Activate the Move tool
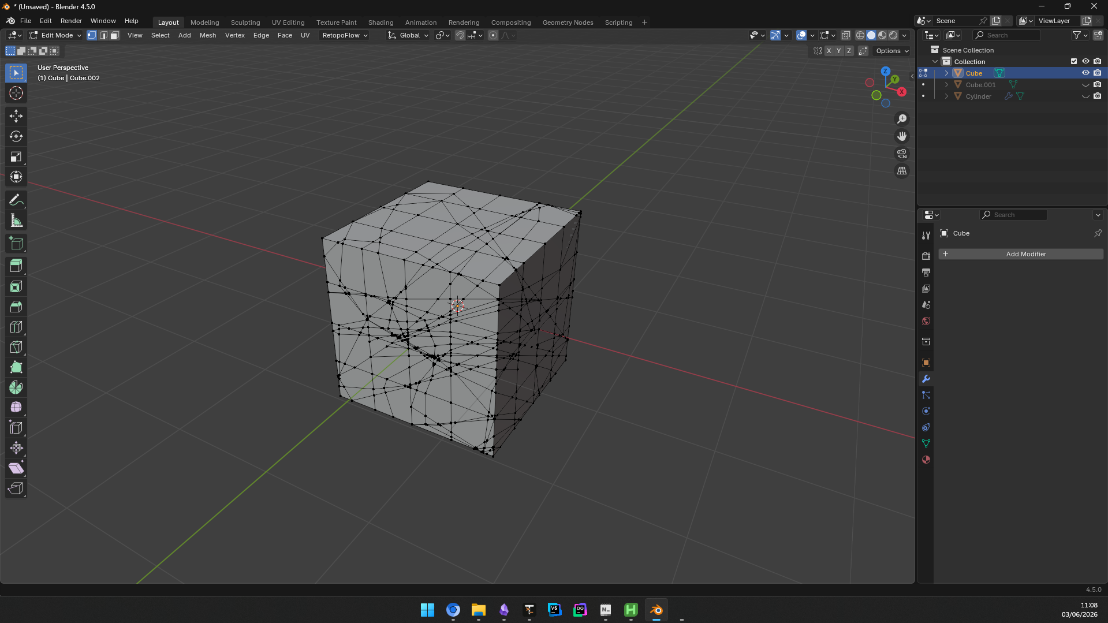The image size is (1108, 623). point(16,116)
